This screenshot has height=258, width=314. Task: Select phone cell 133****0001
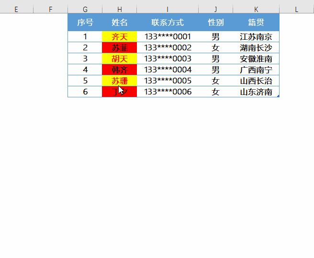(x=168, y=36)
